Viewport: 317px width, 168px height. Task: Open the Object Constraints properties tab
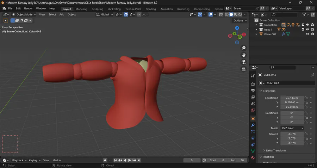[253, 145]
